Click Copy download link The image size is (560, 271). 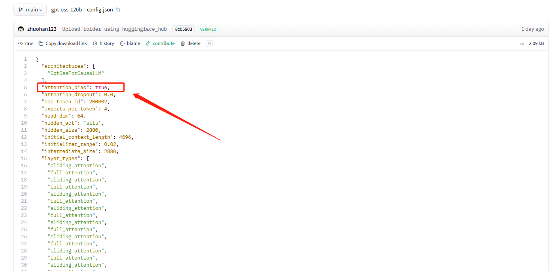62,43
